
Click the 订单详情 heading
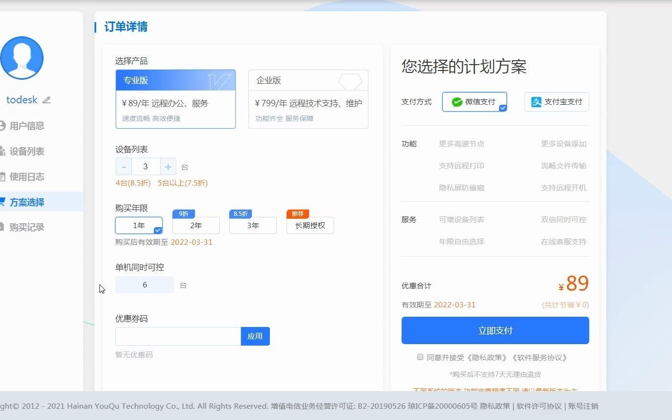tap(126, 26)
